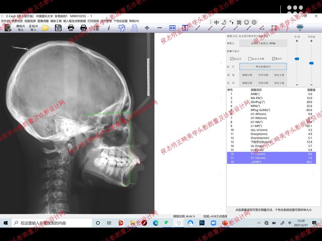The width and height of the screenshot is (322, 241).
Task: Toggle the IME moon half-width icon
Action: click(224, 22)
